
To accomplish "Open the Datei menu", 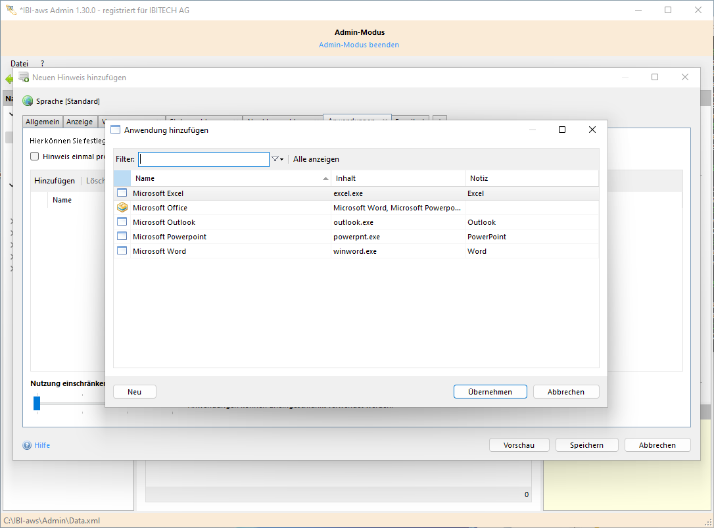I will (19, 63).
